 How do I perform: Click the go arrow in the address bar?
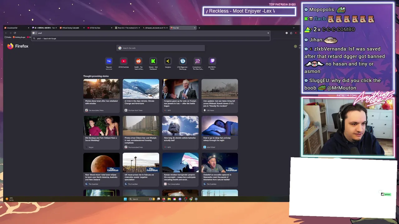[x=268, y=33]
